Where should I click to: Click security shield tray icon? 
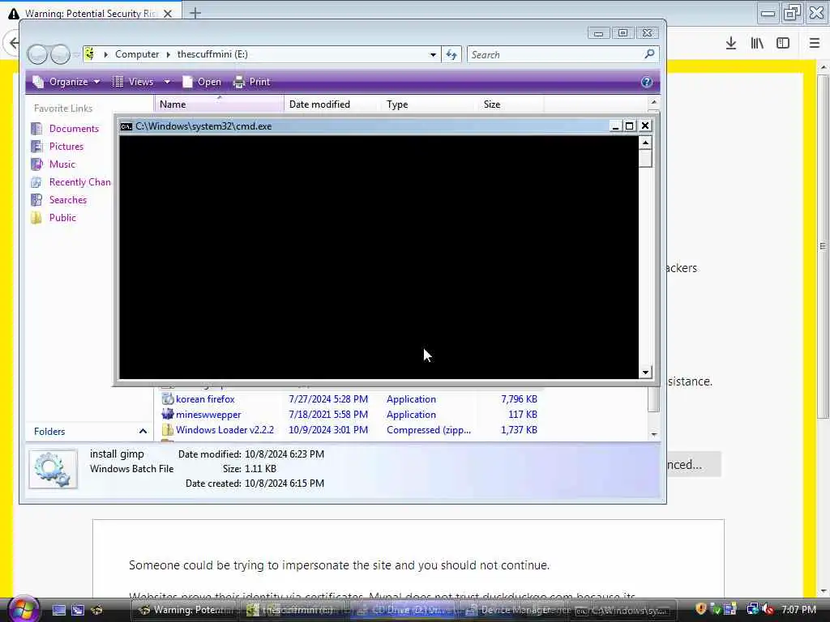tap(701, 609)
